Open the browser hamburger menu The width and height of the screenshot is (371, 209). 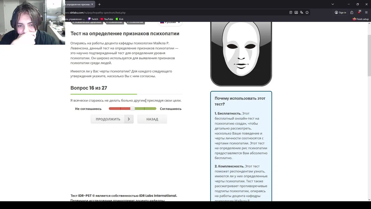(366, 12)
